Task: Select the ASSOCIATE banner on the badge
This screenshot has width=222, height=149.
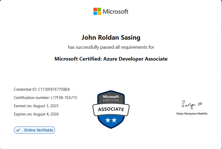Action: click(111, 109)
